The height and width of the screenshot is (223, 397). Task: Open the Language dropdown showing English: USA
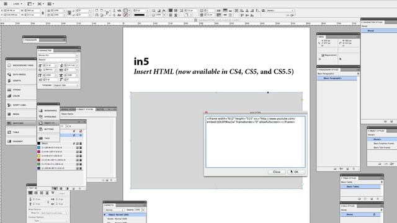click(x=66, y=85)
